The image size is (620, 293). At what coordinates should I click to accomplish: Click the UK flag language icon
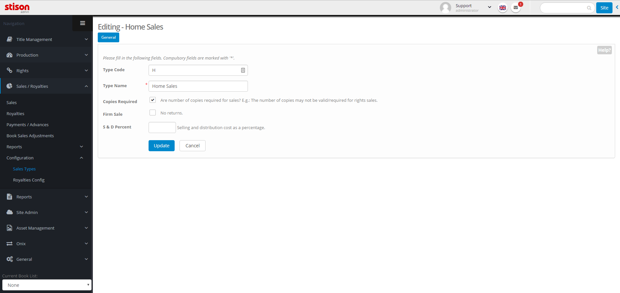(x=503, y=7)
